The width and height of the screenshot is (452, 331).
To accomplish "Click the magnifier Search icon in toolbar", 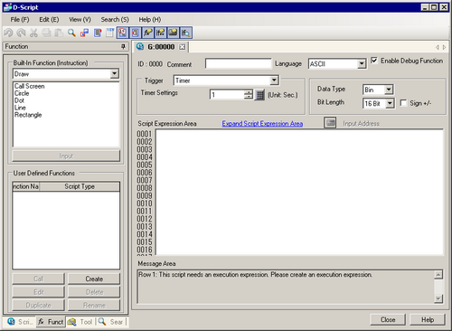I will [71, 33].
